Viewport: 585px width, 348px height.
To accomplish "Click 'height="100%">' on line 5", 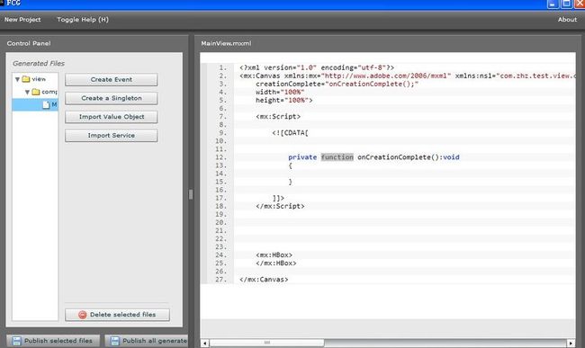I will point(283,100).
